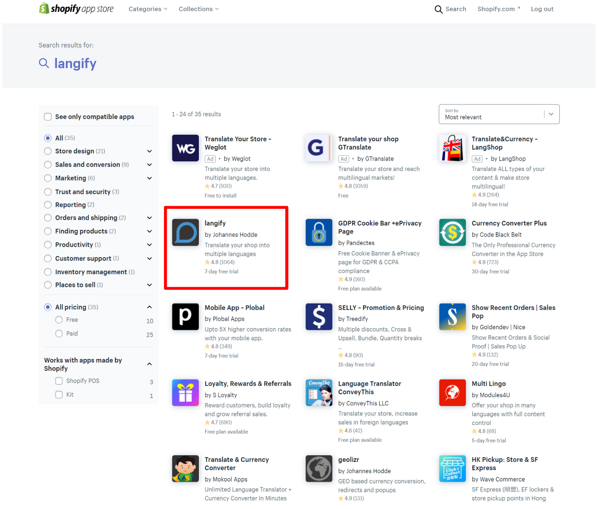Click the 1 - 24 of 35 results text

click(196, 114)
